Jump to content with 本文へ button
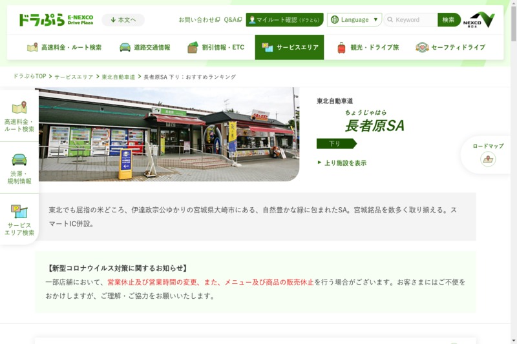The width and height of the screenshot is (517, 344). click(x=123, y=20)
